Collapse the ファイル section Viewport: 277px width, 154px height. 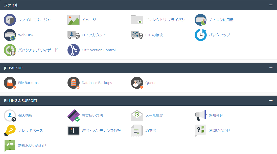[271, 5]
